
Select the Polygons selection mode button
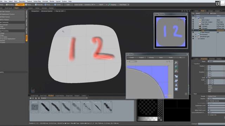20,5
